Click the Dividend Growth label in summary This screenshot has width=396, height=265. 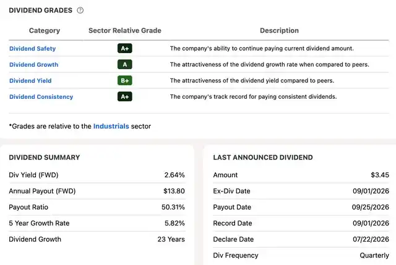[x=35, y=239]
